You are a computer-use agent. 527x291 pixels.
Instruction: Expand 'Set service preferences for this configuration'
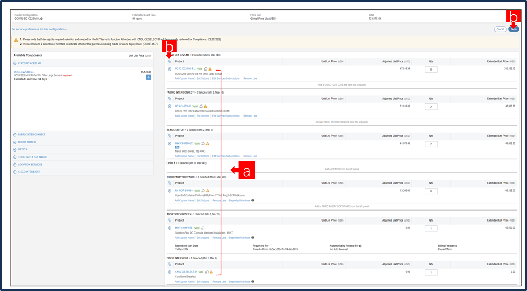pos(40,29)
